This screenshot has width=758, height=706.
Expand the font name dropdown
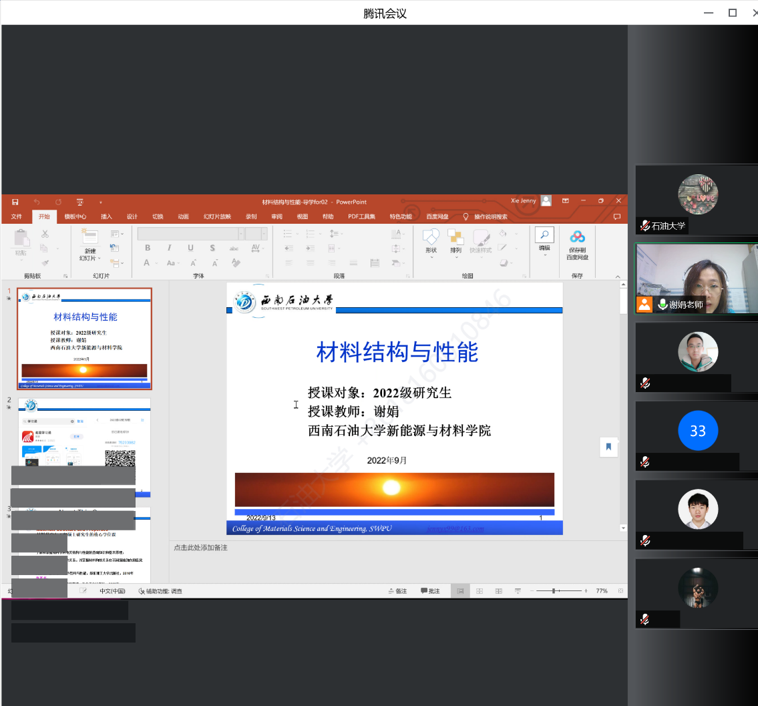[241, 234]
